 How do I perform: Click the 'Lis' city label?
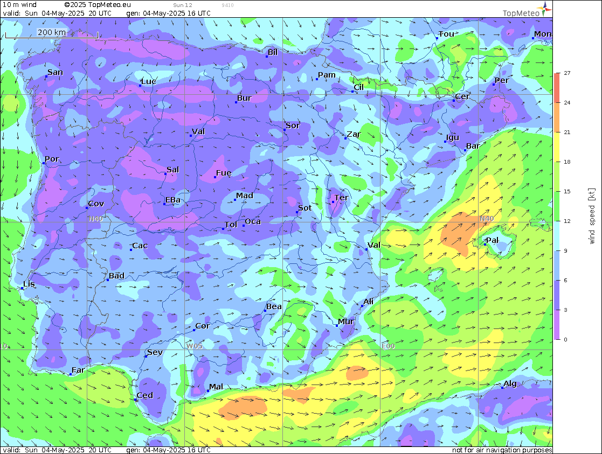coord(29,284)
